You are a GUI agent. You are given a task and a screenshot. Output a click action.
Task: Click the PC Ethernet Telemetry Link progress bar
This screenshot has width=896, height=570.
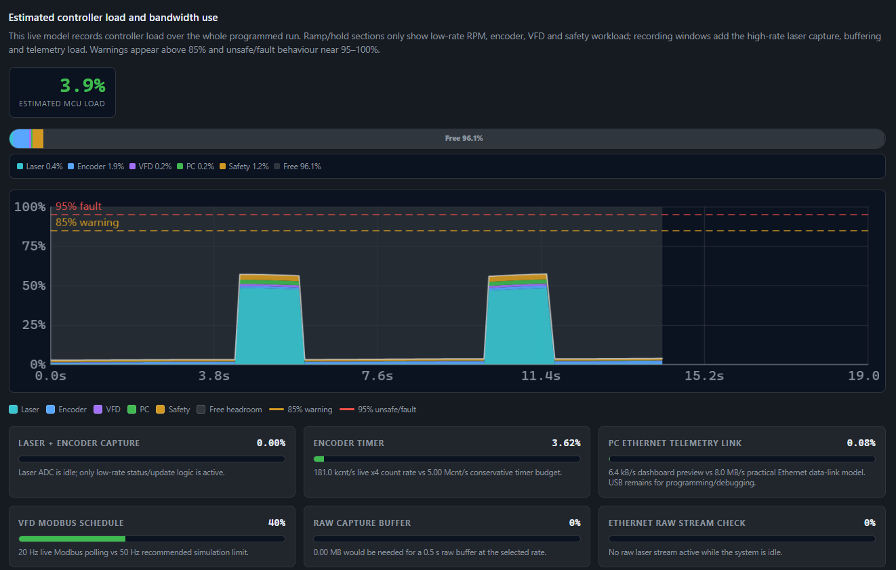point(742,460)
